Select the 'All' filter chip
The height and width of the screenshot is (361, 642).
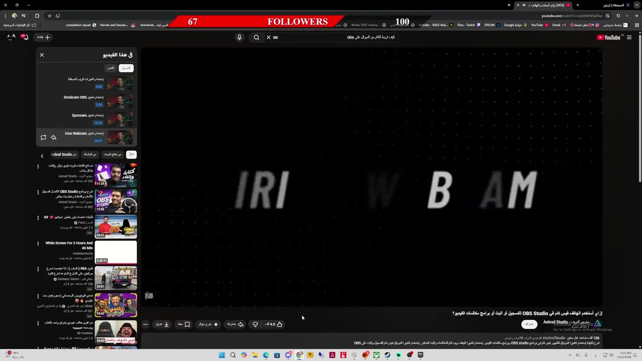[131, 154]
